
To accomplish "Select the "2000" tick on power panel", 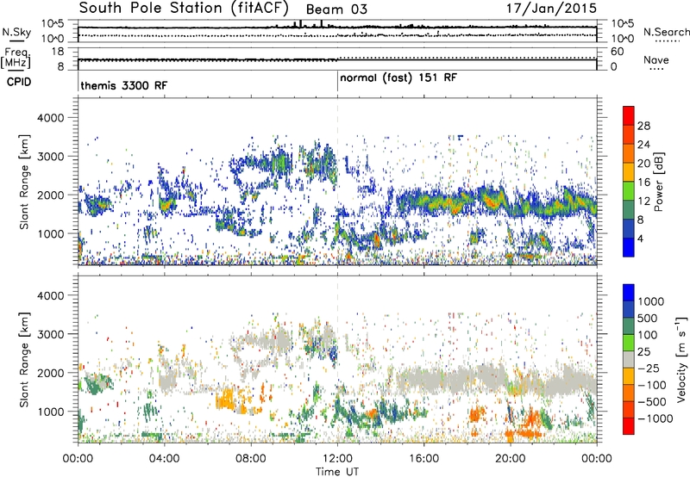I will pyautogui.click(x=50, y=195).
